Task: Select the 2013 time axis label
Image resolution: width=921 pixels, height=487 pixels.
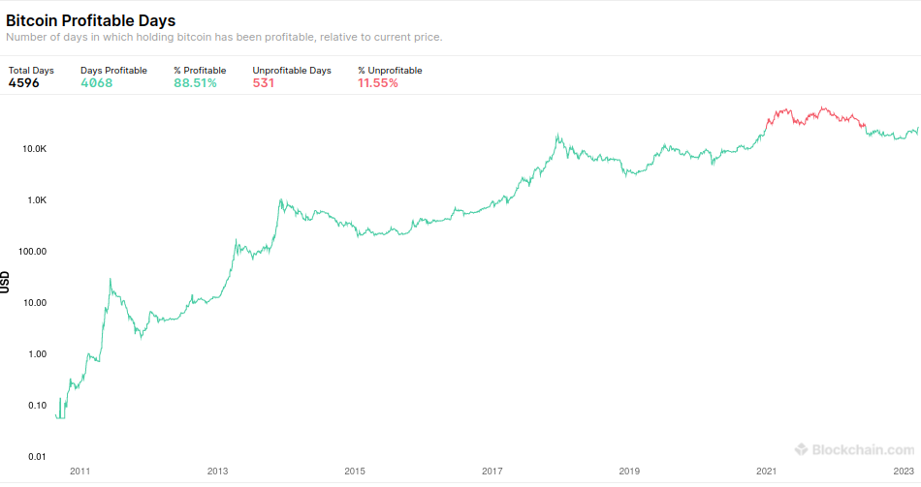Action: (x=217, y=472)
